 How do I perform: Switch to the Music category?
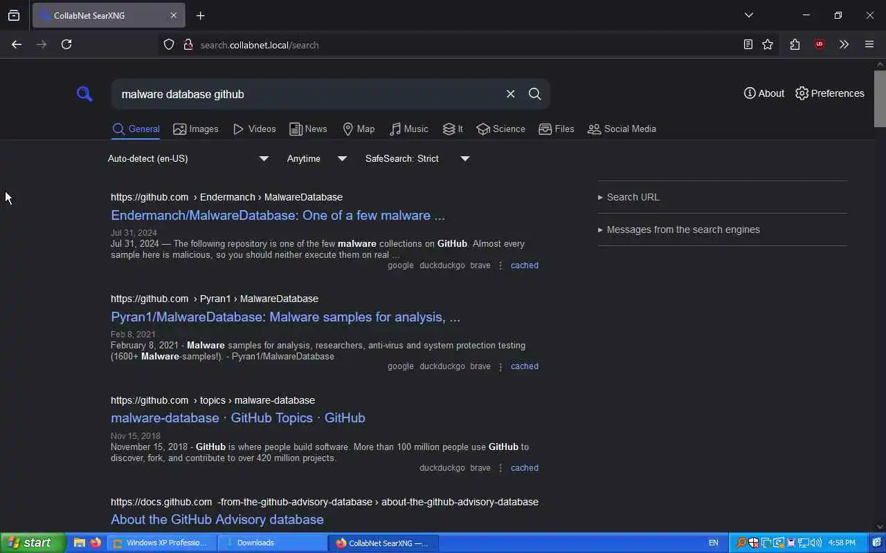coord(409,129)
